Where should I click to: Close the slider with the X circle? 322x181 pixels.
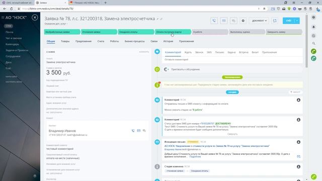pyautogui.click(x=35, y=18)
